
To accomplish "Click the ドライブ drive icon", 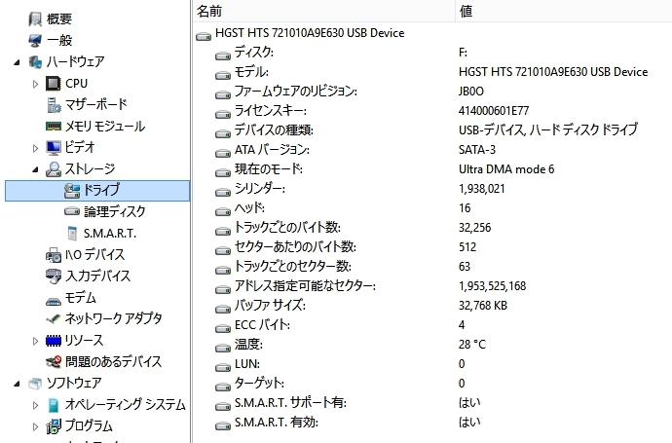I will 72,191.
